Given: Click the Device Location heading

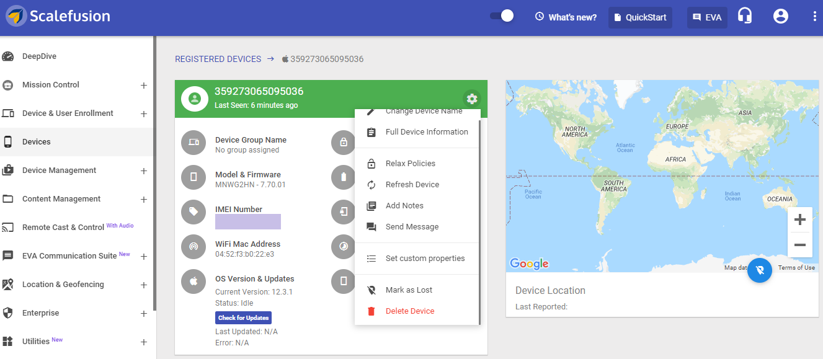Looking at the screenshot, I should tap(550, 291).
